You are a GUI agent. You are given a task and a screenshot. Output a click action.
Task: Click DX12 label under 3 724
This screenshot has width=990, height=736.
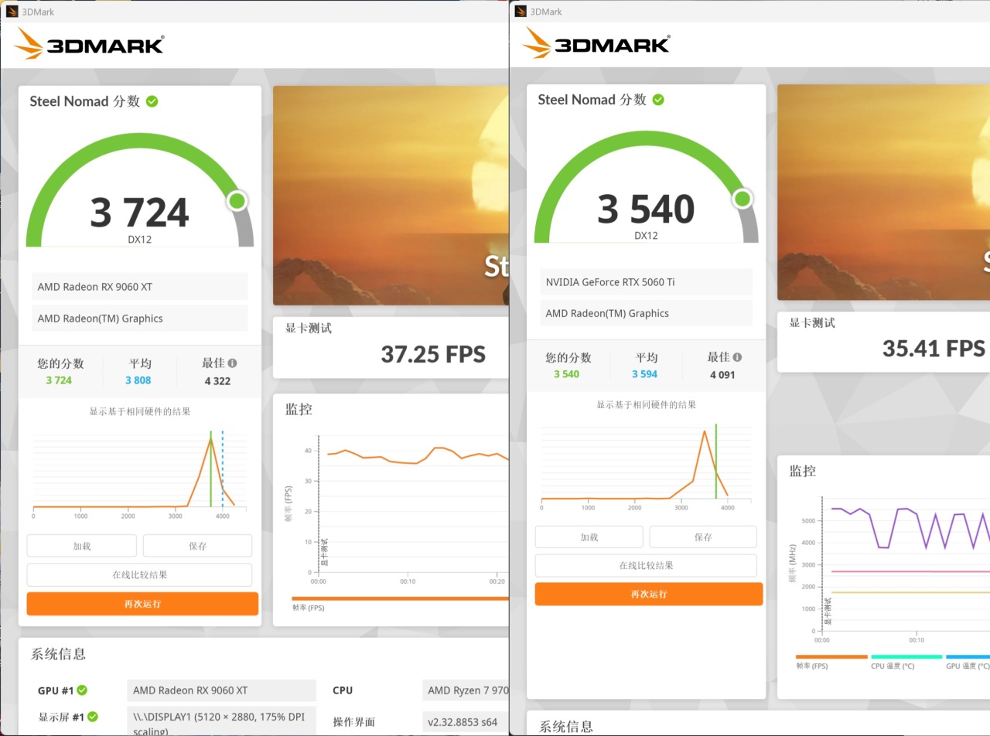tap(140, 240)
